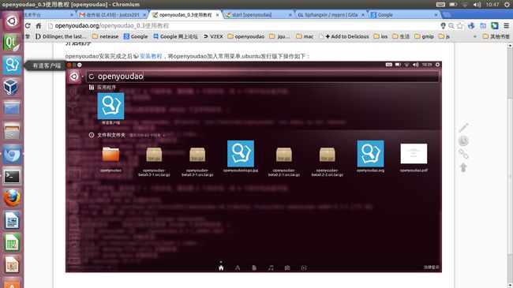Show the 10:47 clock menu

click(492, 5)
